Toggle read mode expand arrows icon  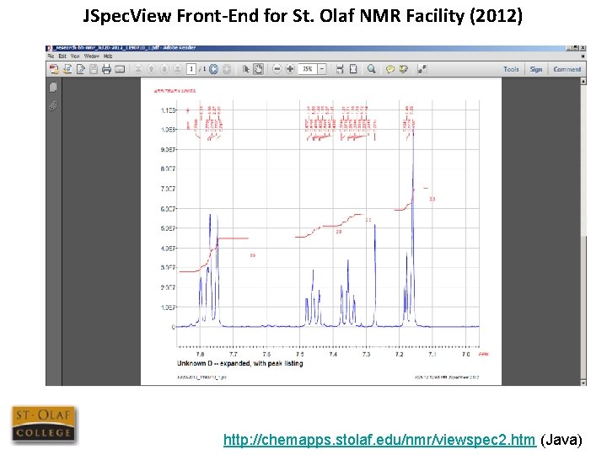(422, 69)
